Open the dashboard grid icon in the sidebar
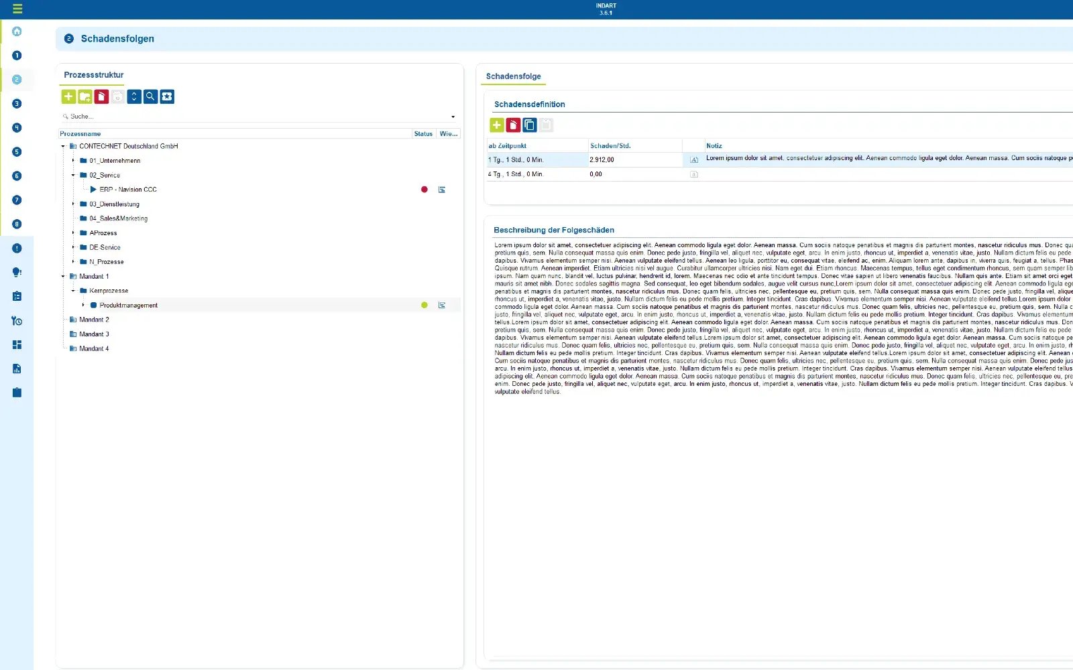Screen dimensions: 1073x670 coord(17,344)
